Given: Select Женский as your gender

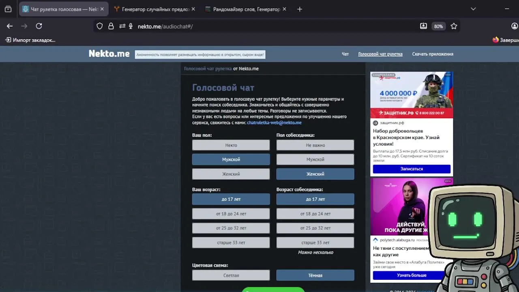Looking at the screenshot, I should coord(231,174).
